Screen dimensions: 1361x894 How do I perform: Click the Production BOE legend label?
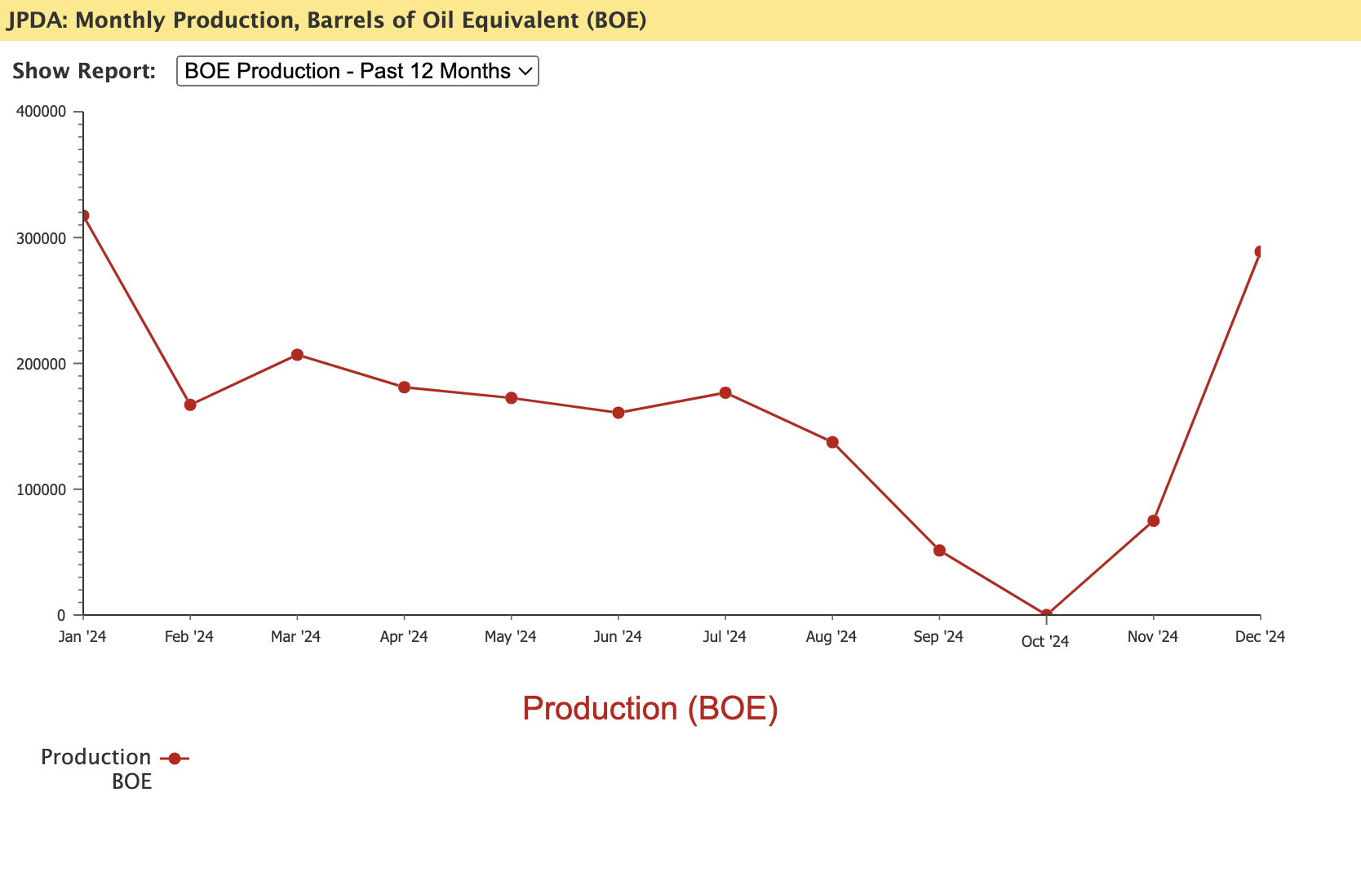pos(96,768)
